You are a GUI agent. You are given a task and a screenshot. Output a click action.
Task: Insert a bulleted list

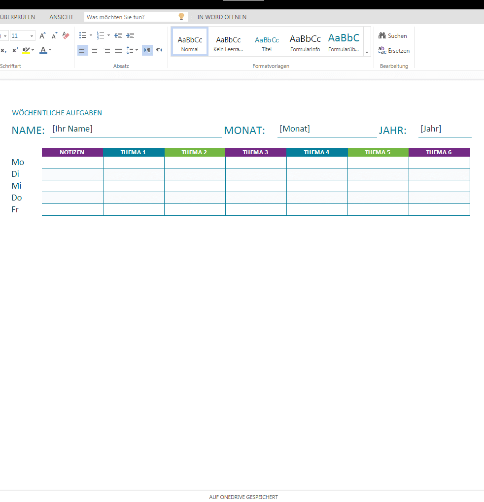pos(83,35)
